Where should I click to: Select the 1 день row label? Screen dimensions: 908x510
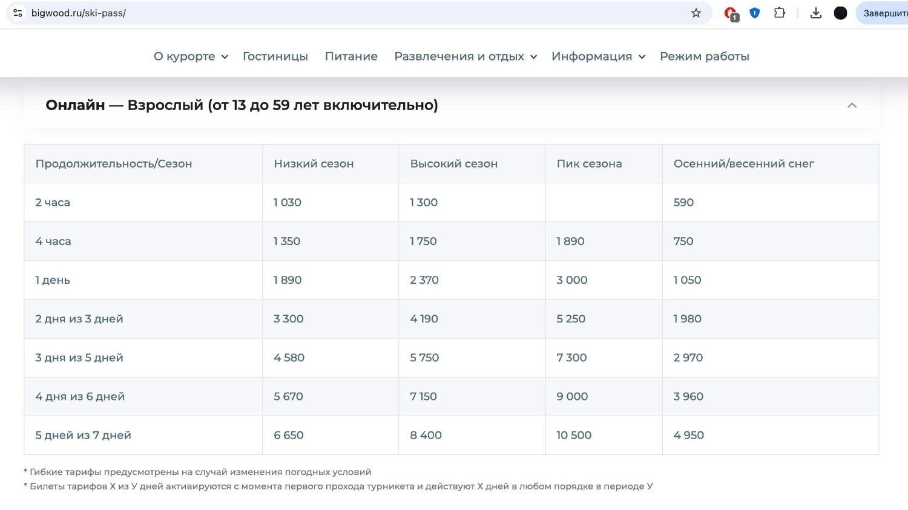click(x=53, y=280)
